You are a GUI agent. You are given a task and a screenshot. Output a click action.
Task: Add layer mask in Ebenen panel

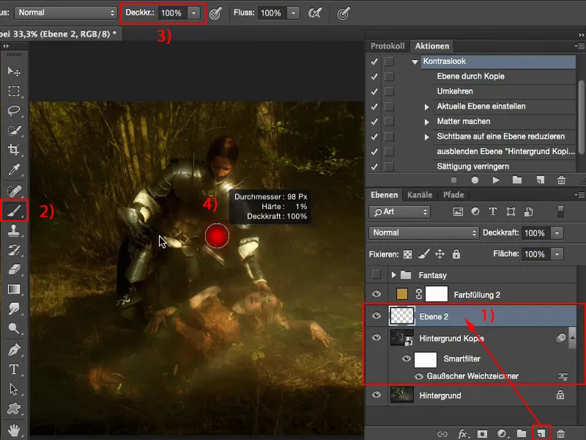(482, 433)
